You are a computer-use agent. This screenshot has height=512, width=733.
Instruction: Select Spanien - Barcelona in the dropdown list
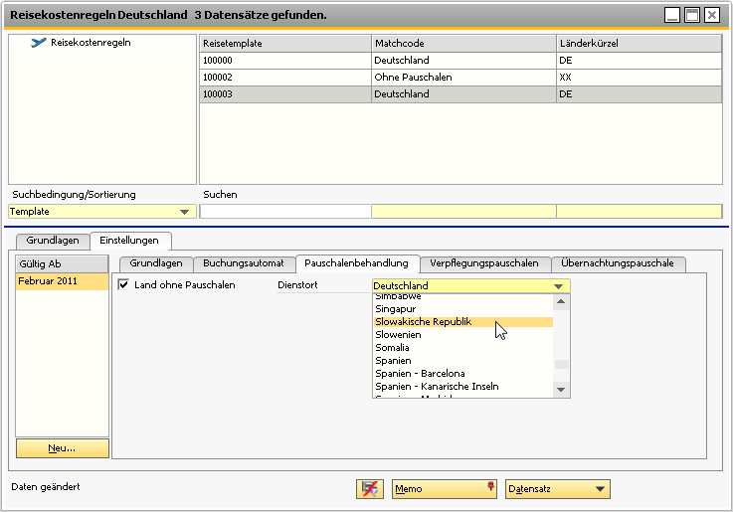pyautogui.click(x=420, y=374)
